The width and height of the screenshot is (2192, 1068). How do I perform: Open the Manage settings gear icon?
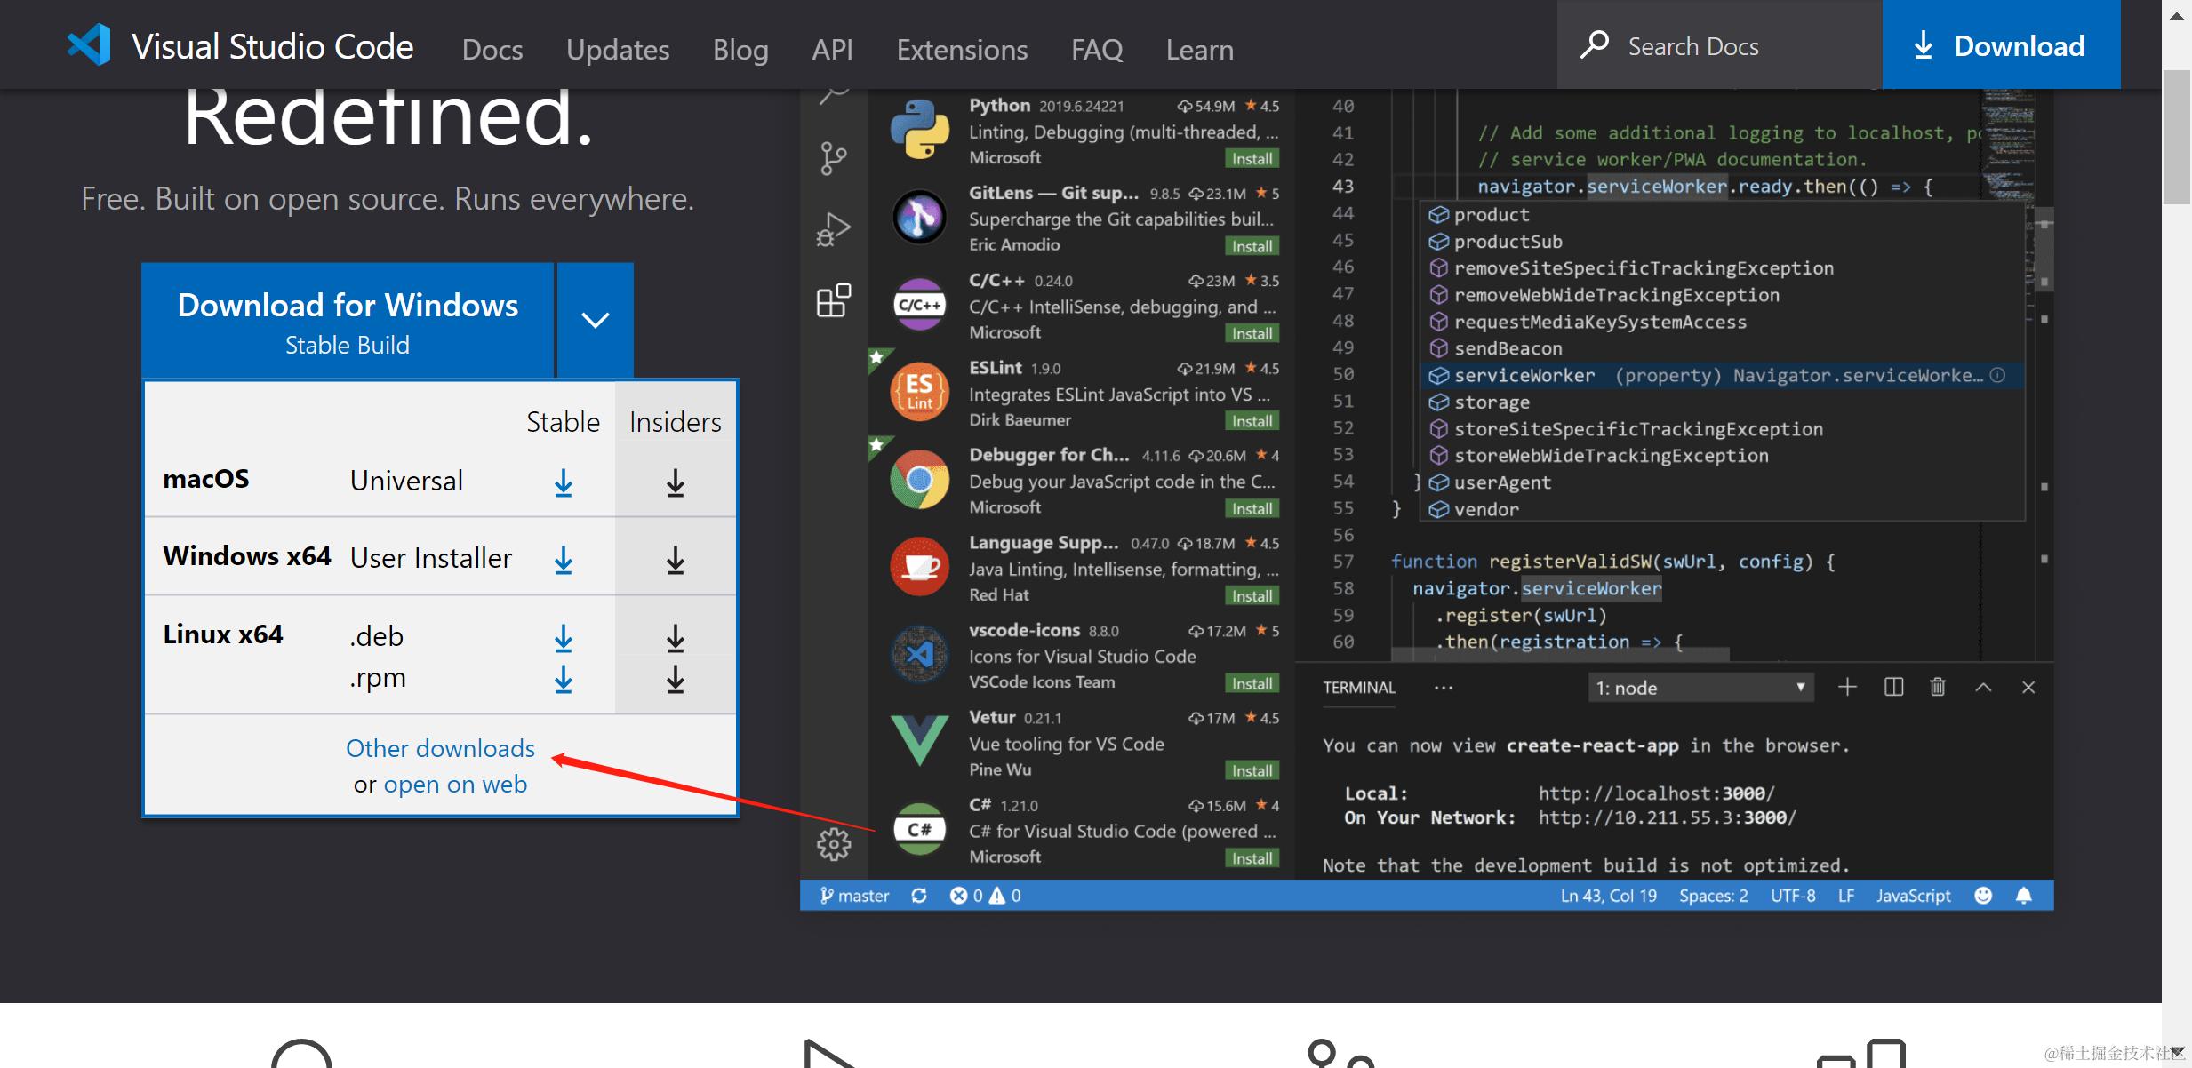coord(834,846)
